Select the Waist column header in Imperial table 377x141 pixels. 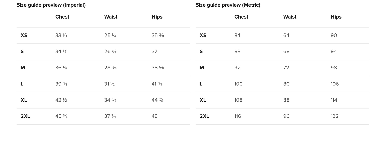(111, 17)
